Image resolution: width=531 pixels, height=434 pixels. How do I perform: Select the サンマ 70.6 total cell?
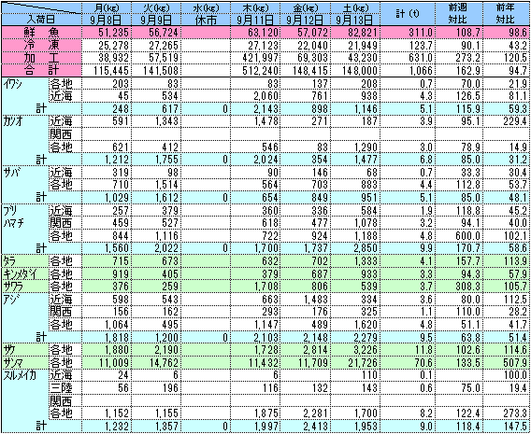(408, 363)
